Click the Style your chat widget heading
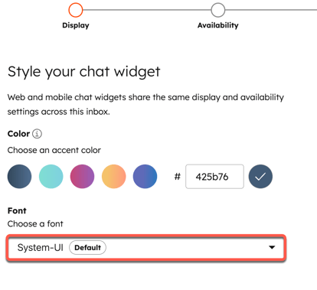Screen dimensions: 317x290 84,72
